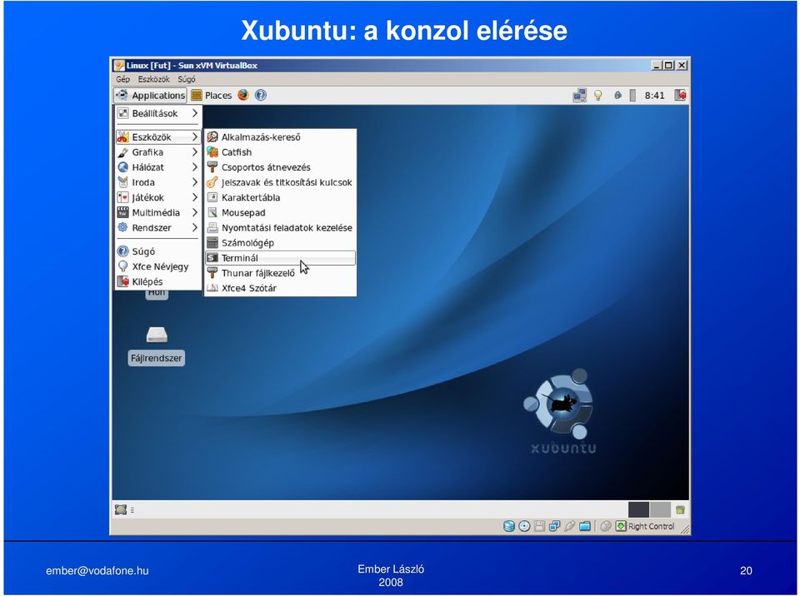Choose Súgó in the Applications menu
This screenshot has height=596, width=800.
click(x=157, y=251)
